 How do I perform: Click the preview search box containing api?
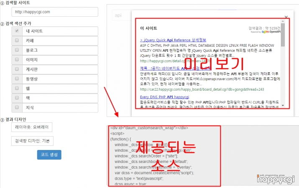122,15
